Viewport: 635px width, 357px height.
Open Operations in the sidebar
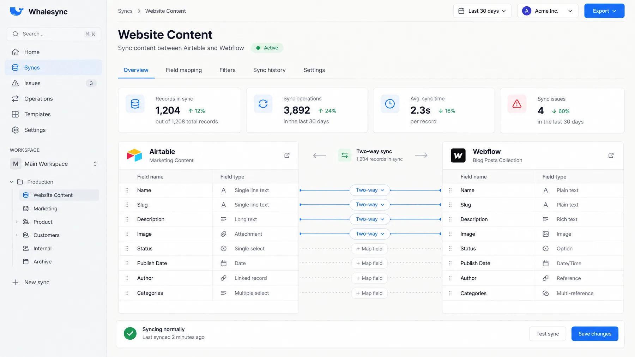[53, 99]
